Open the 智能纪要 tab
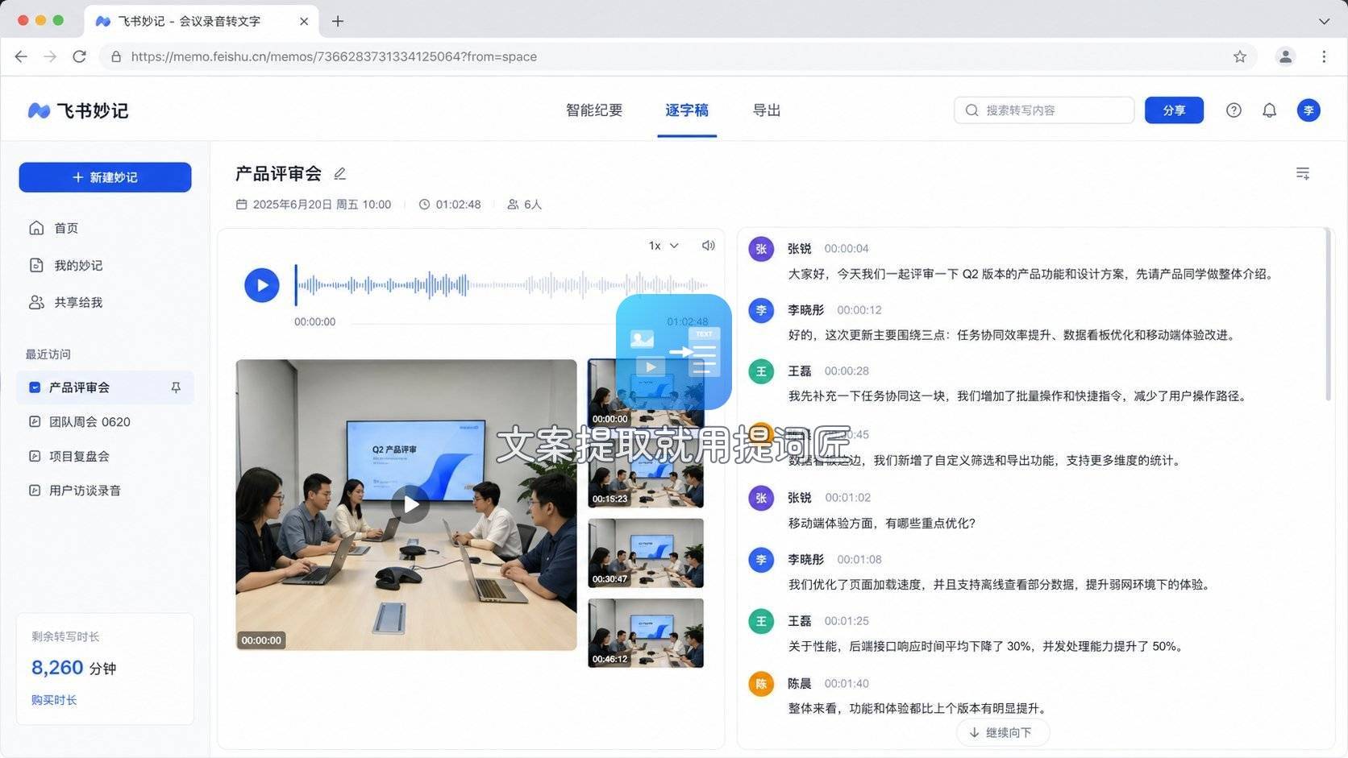 tap(594, 110)
